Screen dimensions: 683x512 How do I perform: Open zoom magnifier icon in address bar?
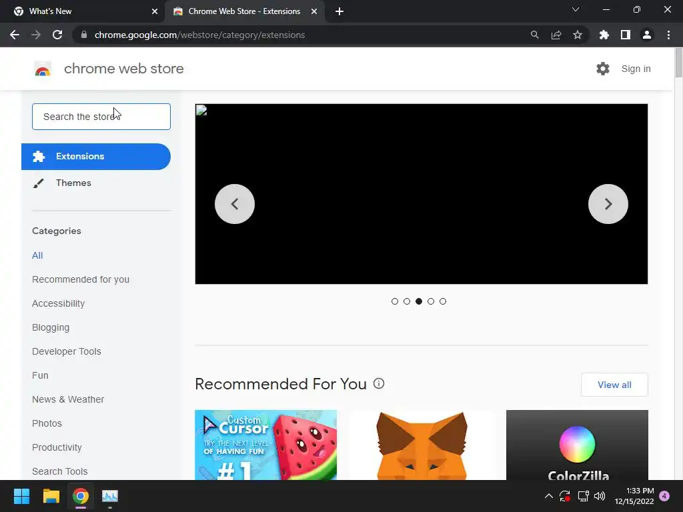tap(534, 35)
